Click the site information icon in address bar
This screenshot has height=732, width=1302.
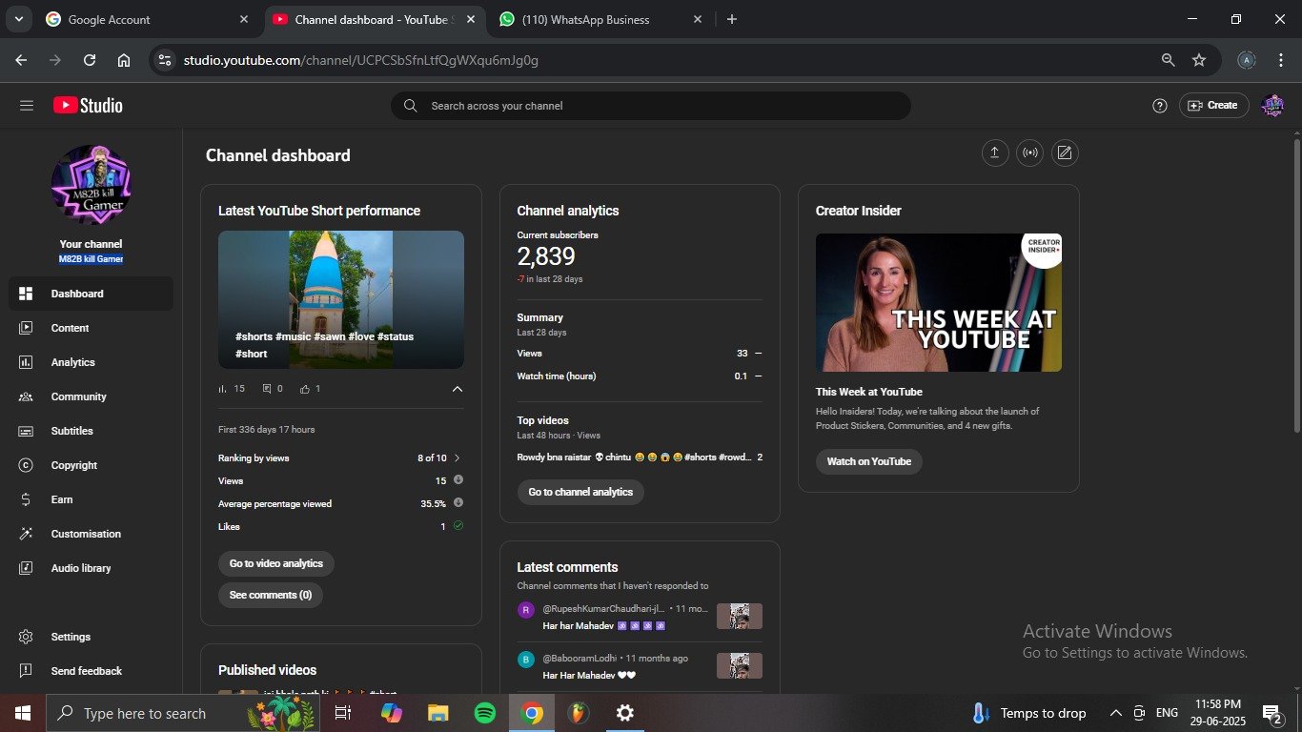(x=165, y=60)
